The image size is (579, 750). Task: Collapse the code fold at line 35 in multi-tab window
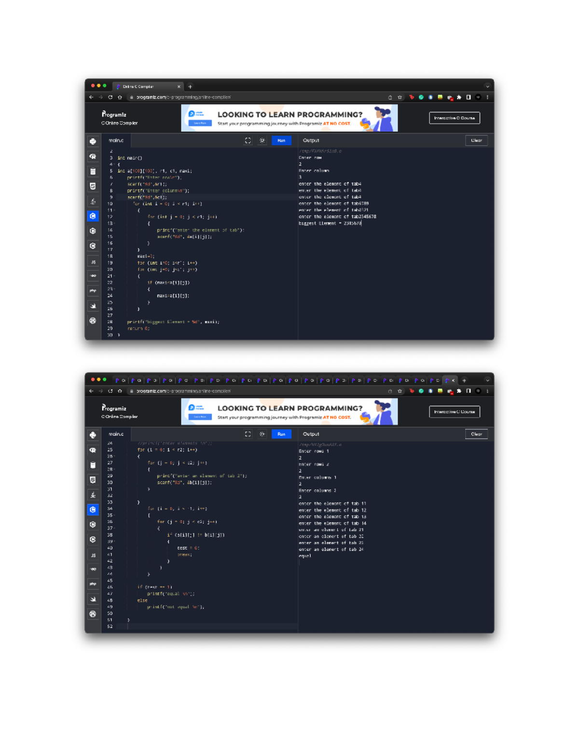coord(114,515)
